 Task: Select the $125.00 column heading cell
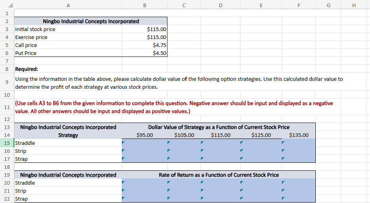[x=261, y=135]
